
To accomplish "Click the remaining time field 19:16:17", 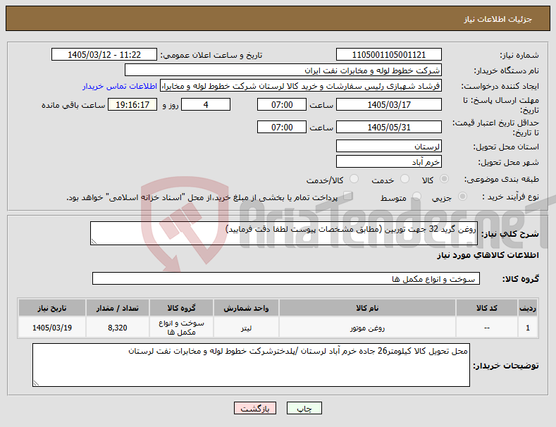I will click(132, 104).
